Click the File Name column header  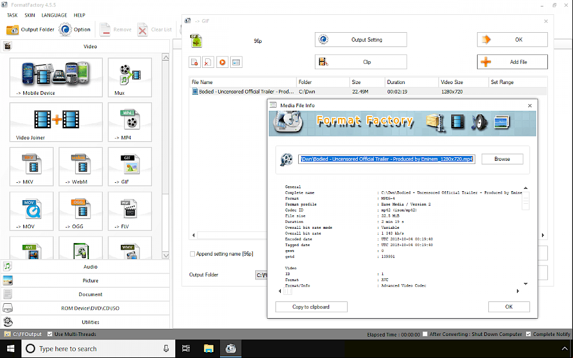click(x=243, y=82)
